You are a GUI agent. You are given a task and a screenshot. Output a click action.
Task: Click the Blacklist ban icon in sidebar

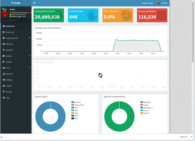click(4, 50)
